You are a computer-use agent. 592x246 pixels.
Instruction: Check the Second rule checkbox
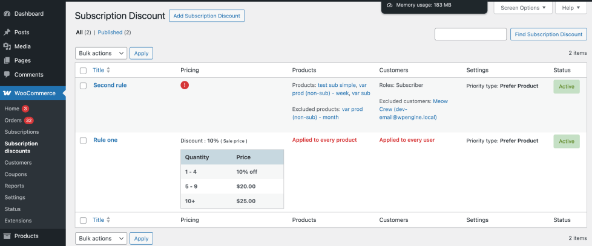[84, 86]
